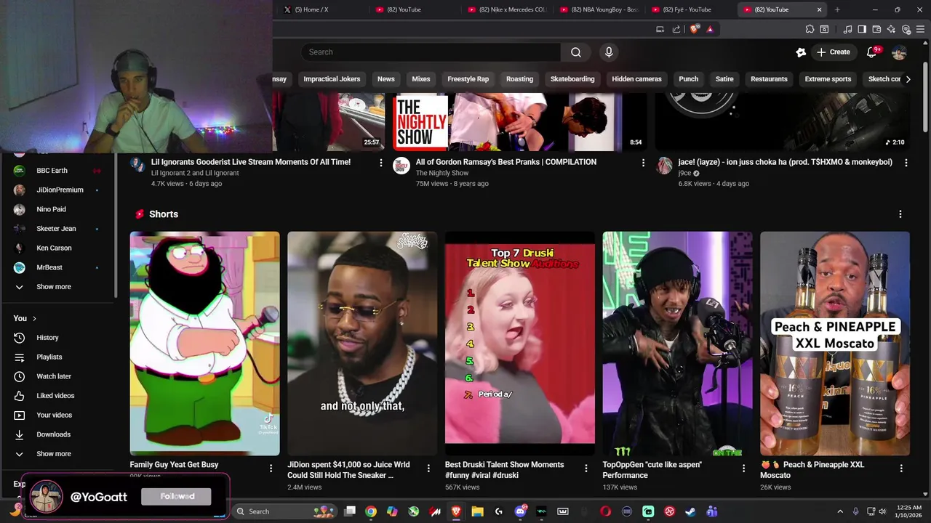Open Google Chrome from the taskbar
931x523 pixels.
371,511
